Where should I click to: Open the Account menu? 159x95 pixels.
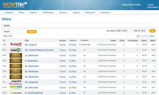point(63,12)
